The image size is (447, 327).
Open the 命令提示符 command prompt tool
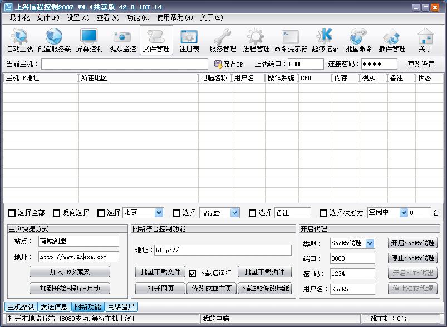pos(291,40)
